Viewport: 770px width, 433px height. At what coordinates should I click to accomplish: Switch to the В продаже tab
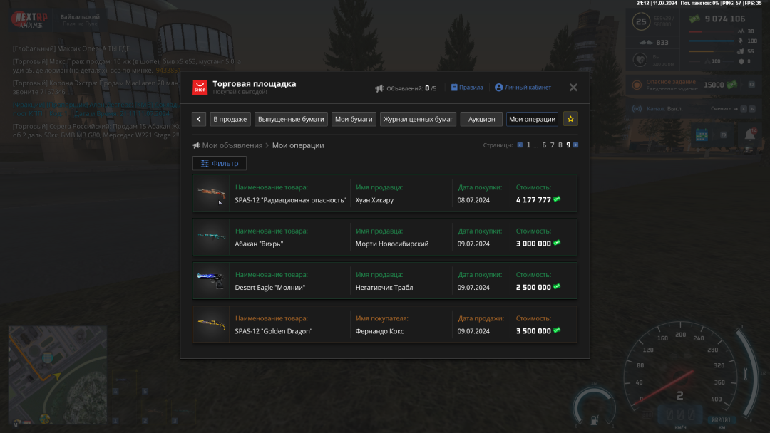(230, 119)
